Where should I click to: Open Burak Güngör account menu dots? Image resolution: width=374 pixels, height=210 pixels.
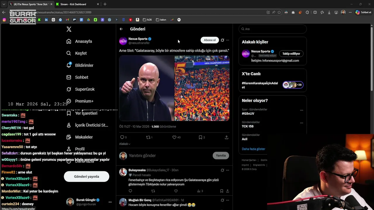pos(110,202)
